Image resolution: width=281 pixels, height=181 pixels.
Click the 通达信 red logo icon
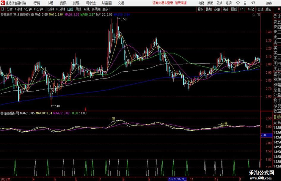(x=2, y=3)
